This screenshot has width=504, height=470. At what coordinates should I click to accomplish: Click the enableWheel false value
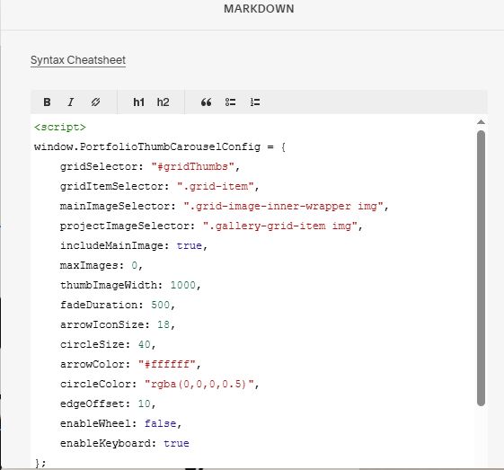coord(161,423)
